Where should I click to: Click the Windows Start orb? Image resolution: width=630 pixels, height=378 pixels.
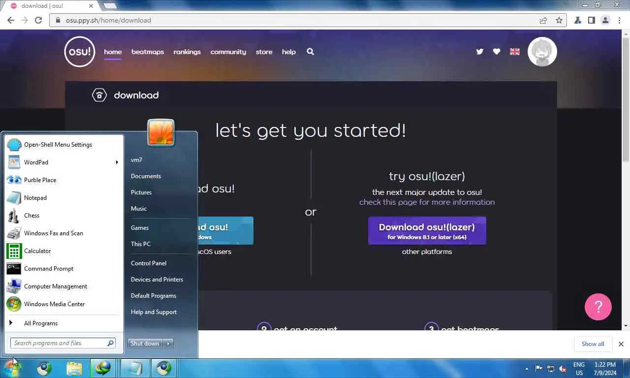(12, 368)
